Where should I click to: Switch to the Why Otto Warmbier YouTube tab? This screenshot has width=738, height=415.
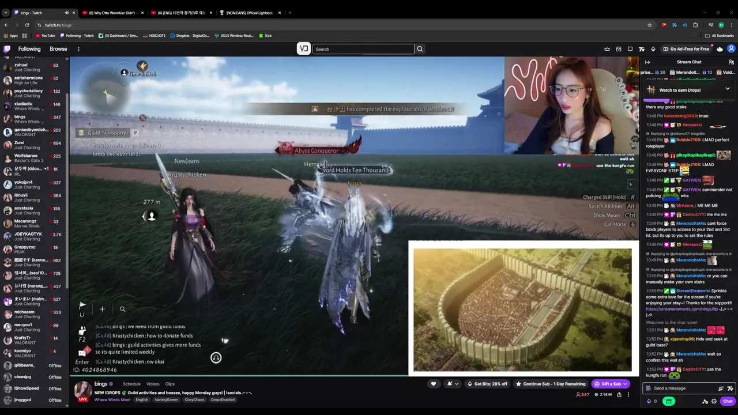(111, 13)
